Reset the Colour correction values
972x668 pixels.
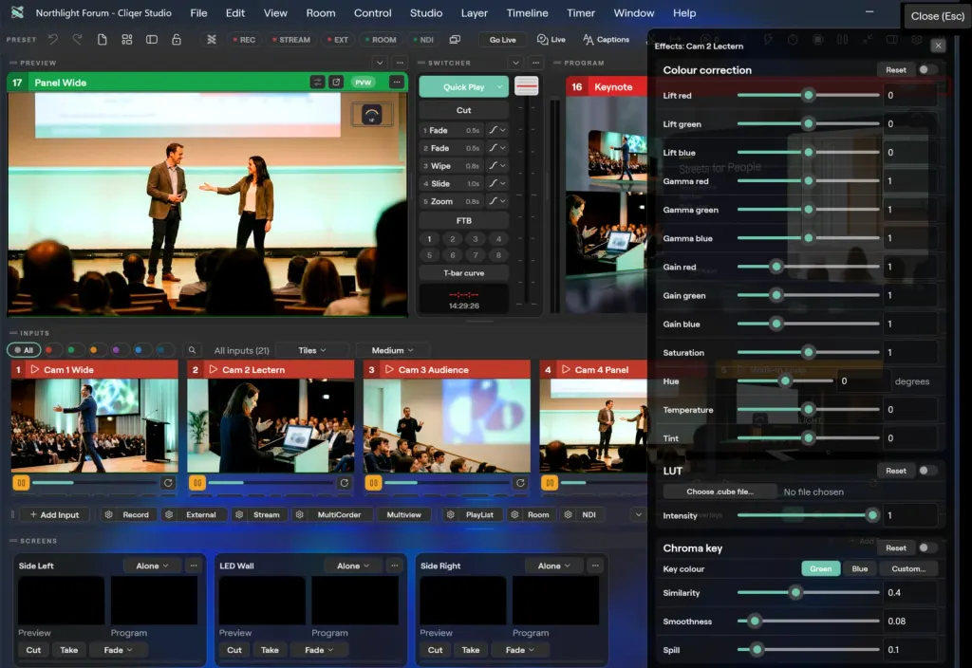(895, 69)
